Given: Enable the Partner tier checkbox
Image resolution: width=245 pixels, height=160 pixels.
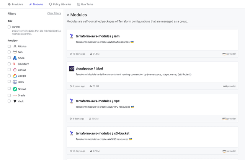Looking at the screenshot, I should (x=9, y=27).
